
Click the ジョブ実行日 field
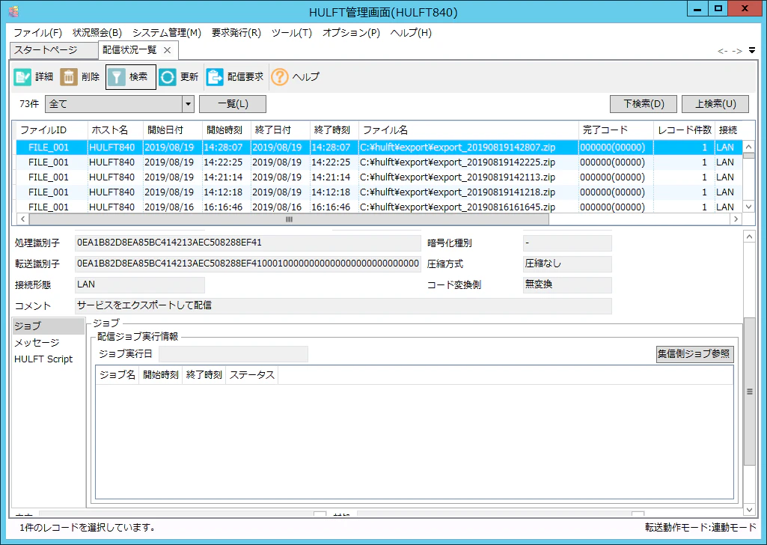click(233, 353)
